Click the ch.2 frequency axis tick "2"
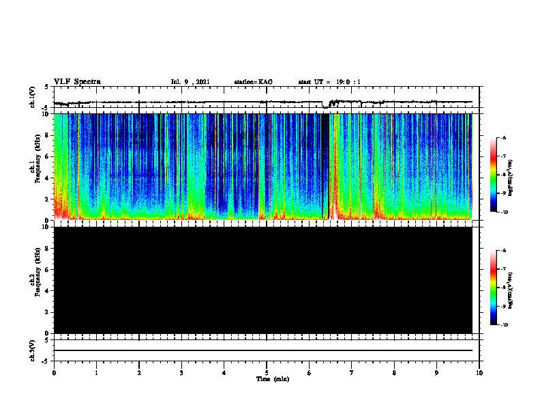Screen dimensions: 540x418 (x=47, y=312)
